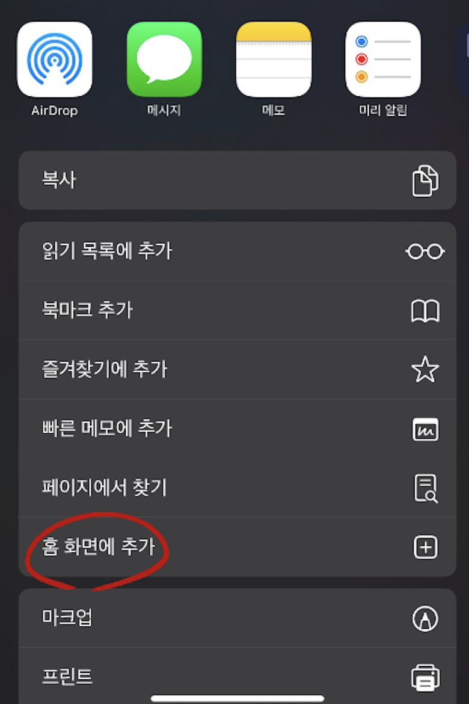Tap 페이지에서 찾기 label
Viewport: 469px width, 704px height.
(104, 487)
